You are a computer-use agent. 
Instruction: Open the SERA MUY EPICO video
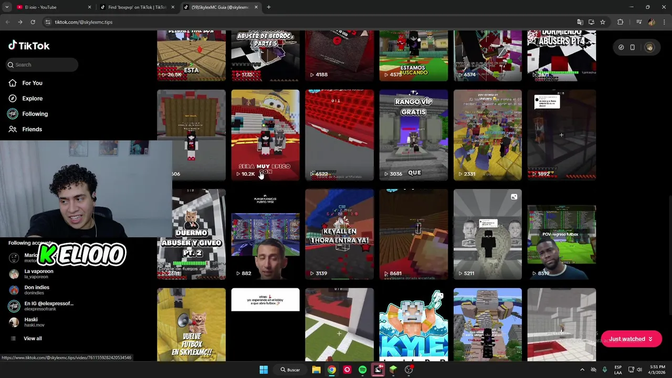tap(265, 135)
